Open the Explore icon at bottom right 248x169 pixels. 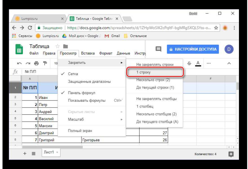tap(231, 154)
